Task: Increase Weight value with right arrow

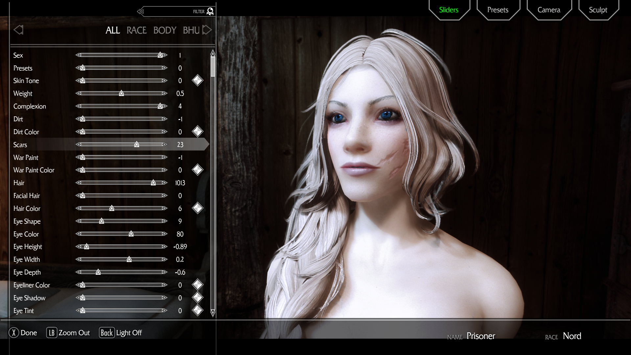Action: pos(165,93)
